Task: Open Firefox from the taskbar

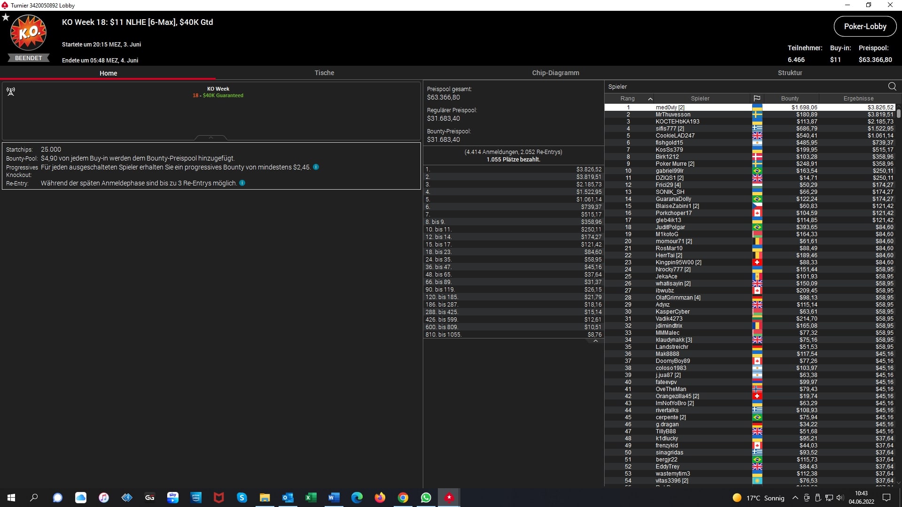Action: coord(380,498)
